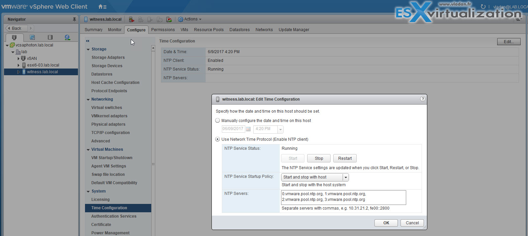
Task: Click the vSAN cluster icon
Action: click(x=23, y=58)
